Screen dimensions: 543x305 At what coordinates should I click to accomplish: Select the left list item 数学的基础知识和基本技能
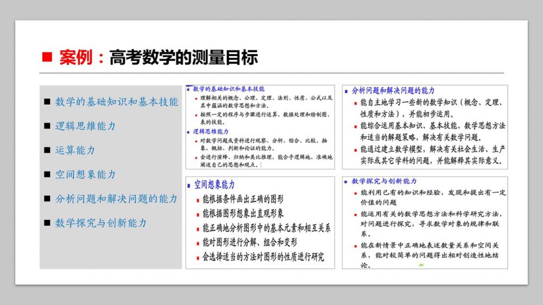pos(116,101)
